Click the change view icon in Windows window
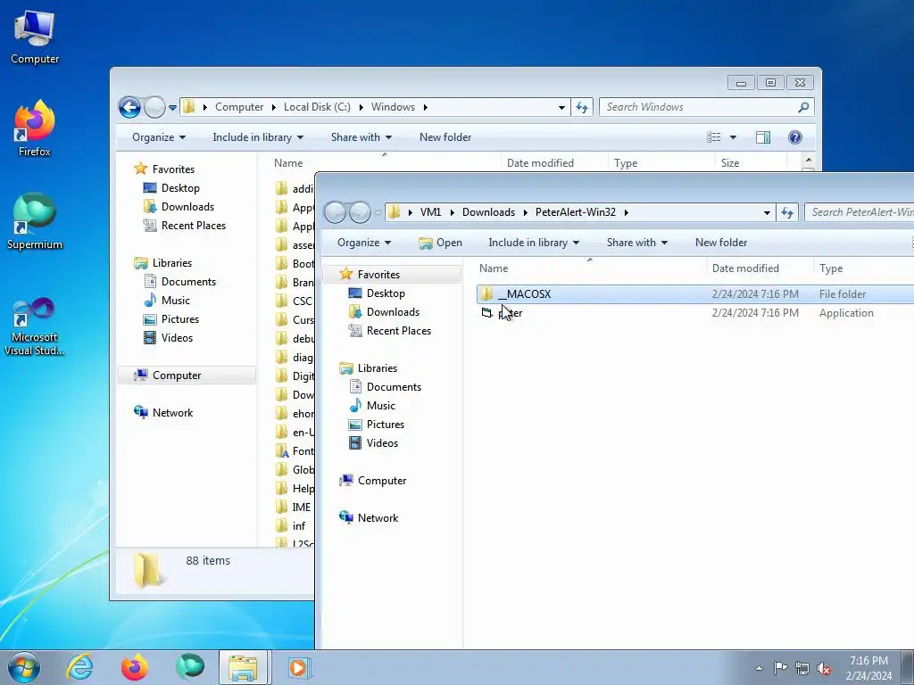Image resolution: width=914 pixels, height=685 pixels. [713, 137]
